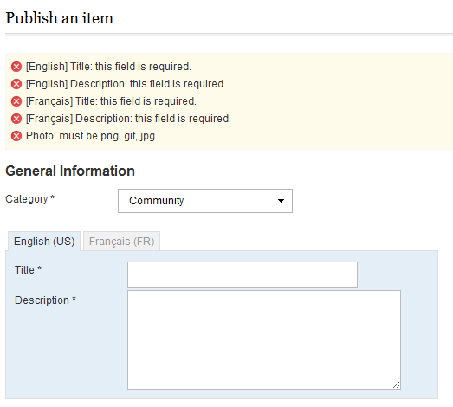This screenshot has width=453, height=407.
Task: Click inside the Description text area
Action: click(264, 339)
